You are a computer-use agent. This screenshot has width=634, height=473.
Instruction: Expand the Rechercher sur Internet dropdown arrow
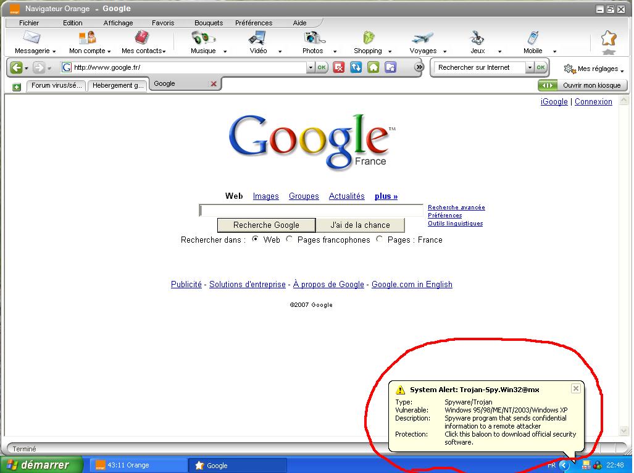(529, 67)
